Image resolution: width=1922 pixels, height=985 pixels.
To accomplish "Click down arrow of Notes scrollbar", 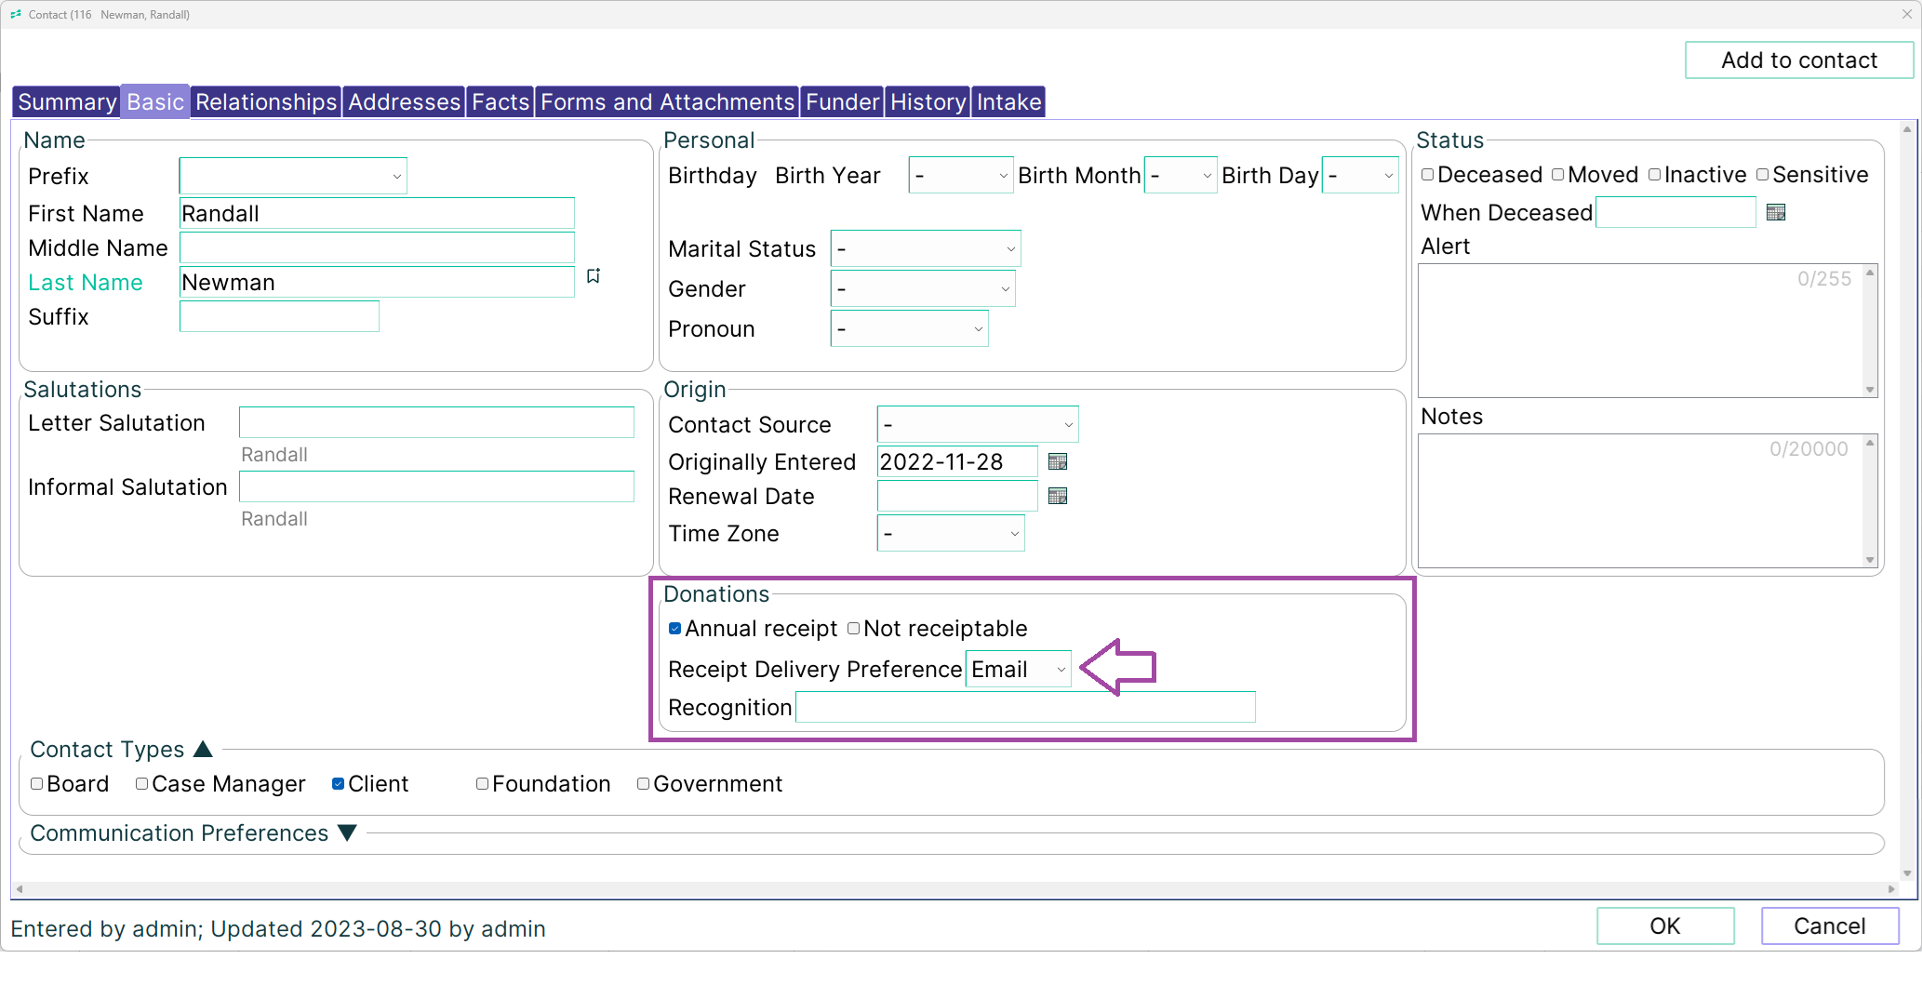I will [1870, 560].
